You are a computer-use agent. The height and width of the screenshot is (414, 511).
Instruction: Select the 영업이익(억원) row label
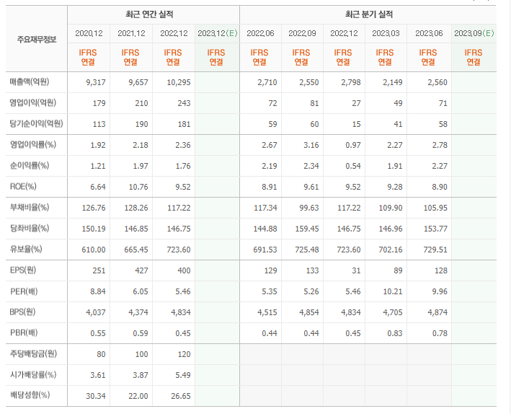click(x=33, y=102)
